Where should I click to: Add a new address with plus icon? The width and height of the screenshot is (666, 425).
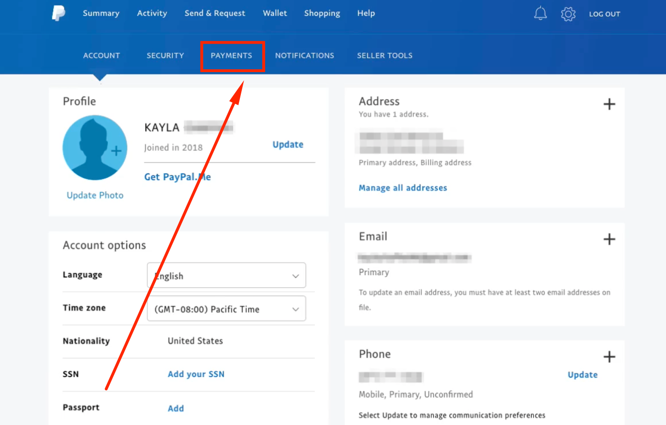click(609, 104)
